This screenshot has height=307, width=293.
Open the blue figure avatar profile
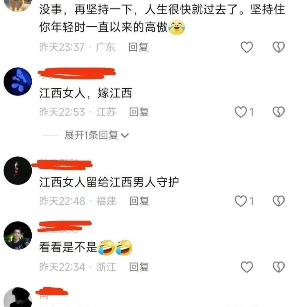tap(18, 82)
